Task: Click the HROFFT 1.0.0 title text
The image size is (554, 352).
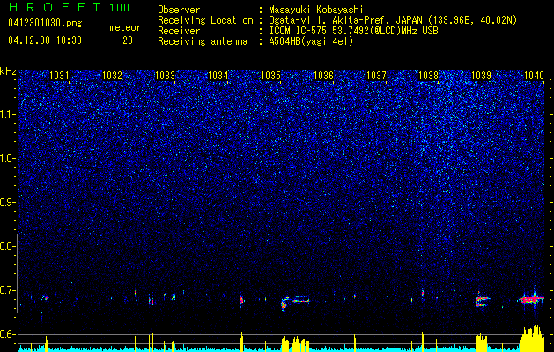Action: [70, 7]
